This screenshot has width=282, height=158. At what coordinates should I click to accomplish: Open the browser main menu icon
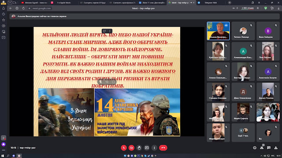(x=259, y=3)
